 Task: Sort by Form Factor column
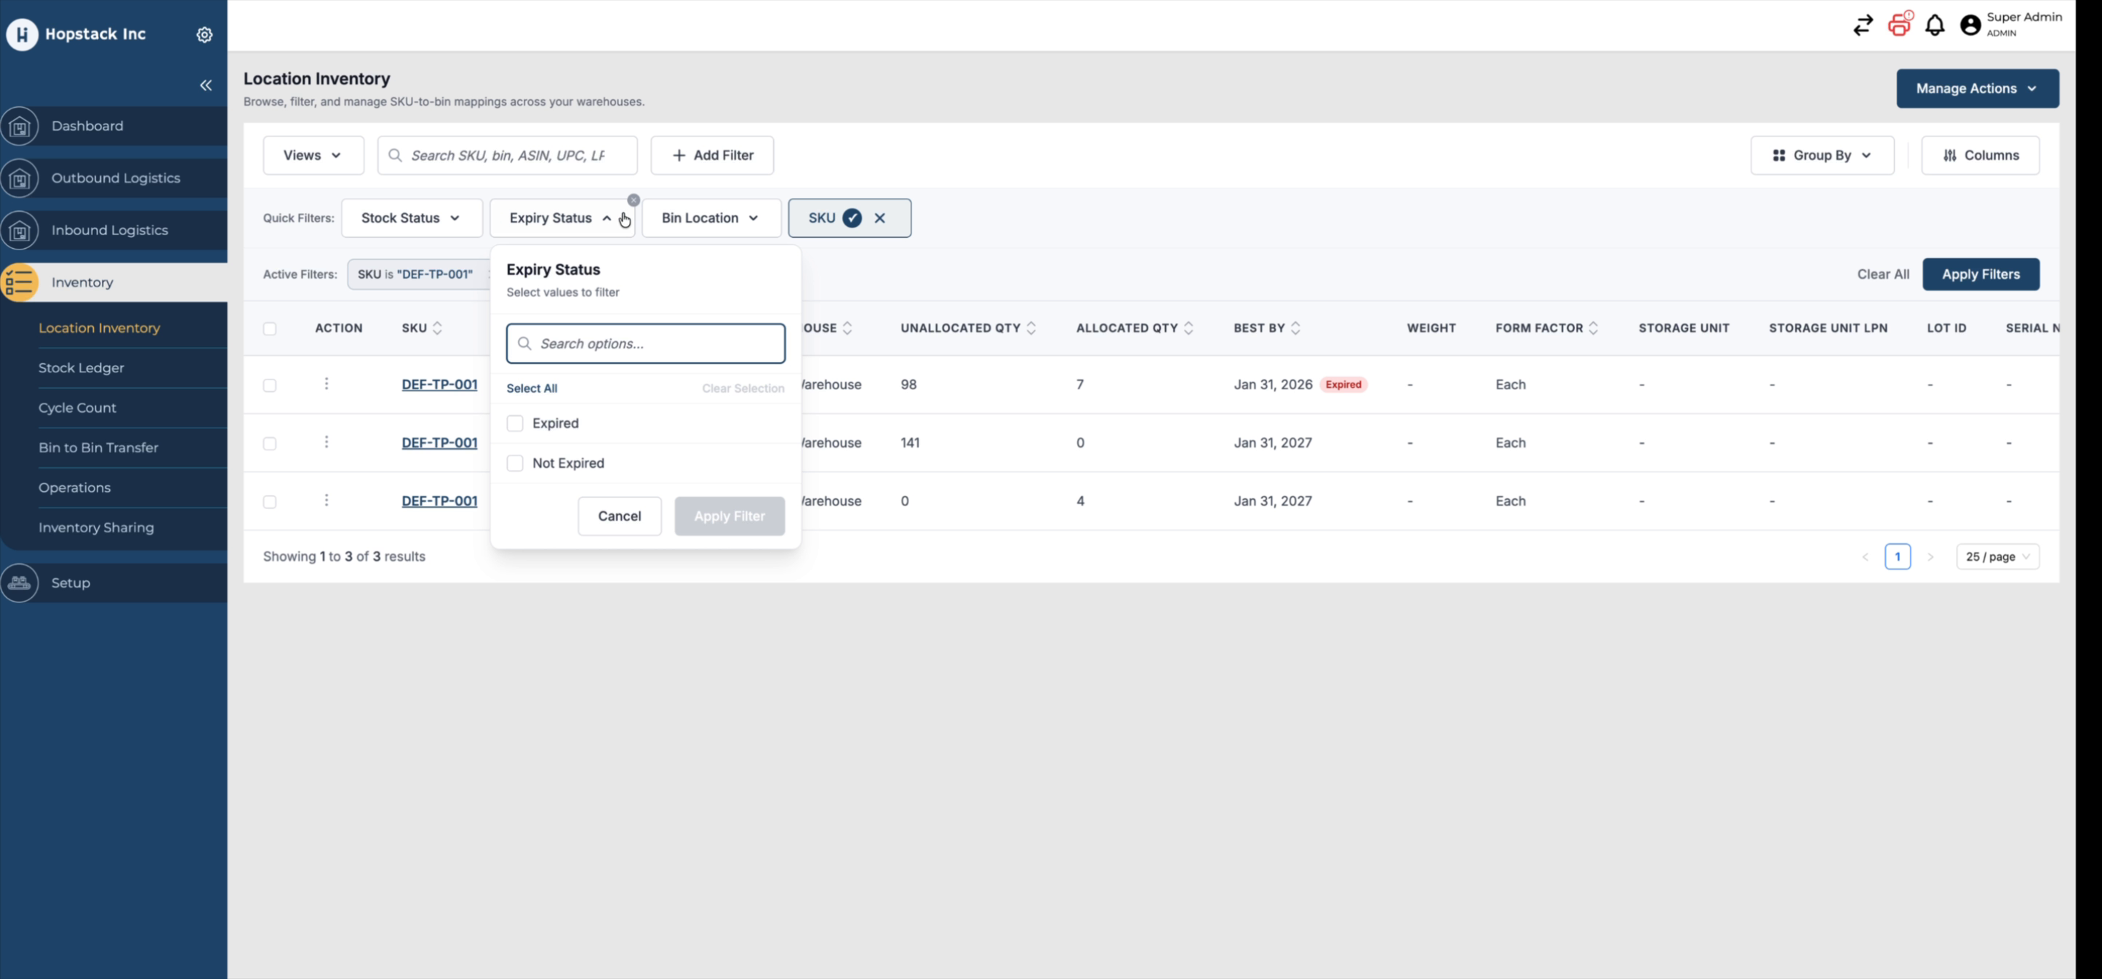tap(1594, 328)
